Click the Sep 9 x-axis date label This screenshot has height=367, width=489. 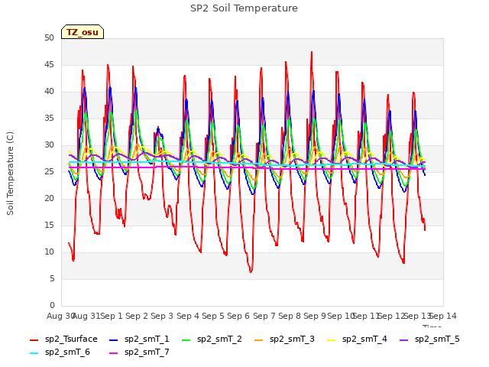coord(315,317)
